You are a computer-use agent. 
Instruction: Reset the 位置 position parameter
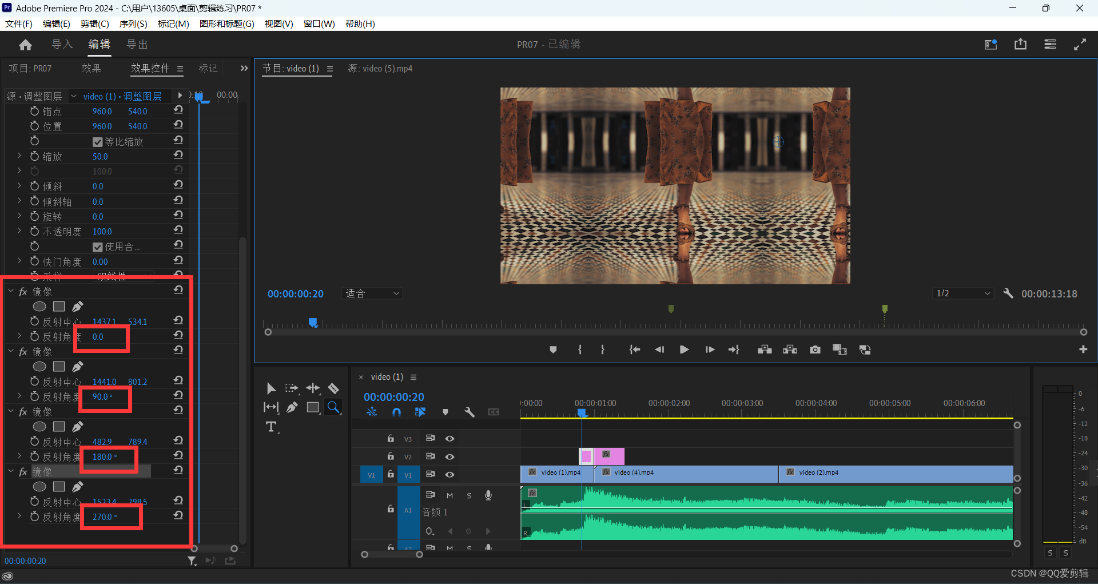click(x=178, y=125)
